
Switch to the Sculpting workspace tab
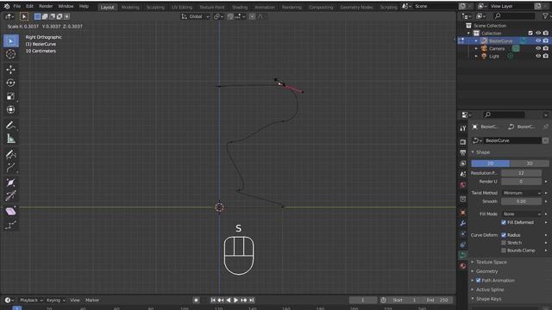[155, 7]
